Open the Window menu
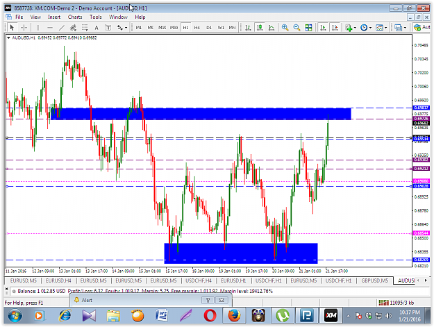 tap(118, 17)
